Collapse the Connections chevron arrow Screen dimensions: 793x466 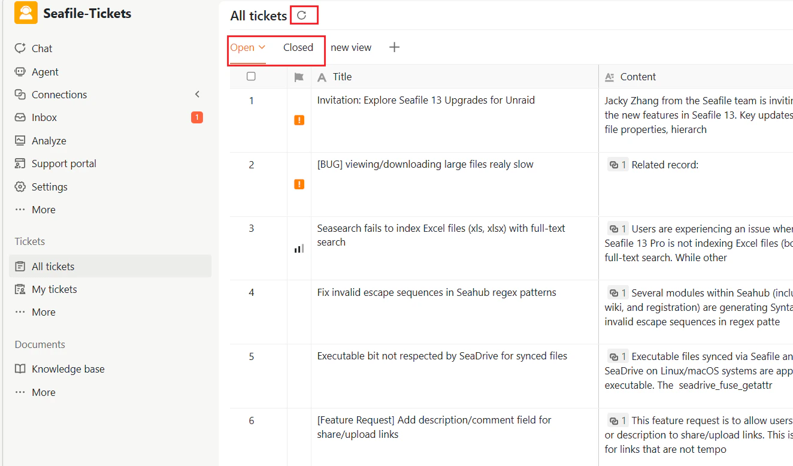pos(198,94)
